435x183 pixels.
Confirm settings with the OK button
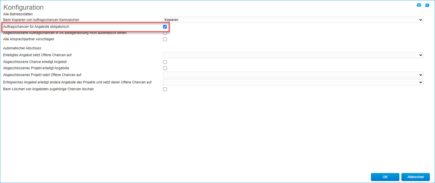[x=385, y=177]
